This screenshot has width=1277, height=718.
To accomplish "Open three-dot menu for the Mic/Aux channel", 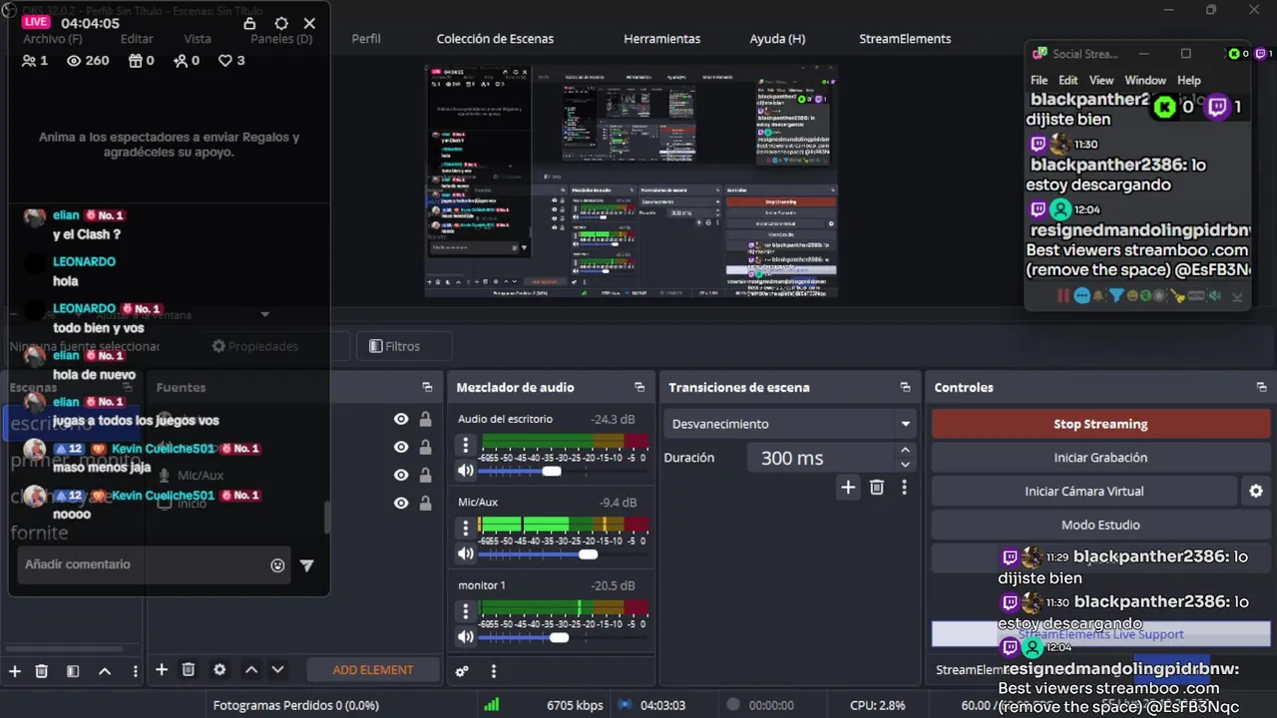I will pos(465,528).
